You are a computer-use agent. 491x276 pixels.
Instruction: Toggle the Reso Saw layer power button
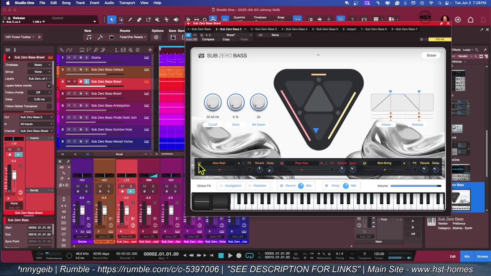coord(282,163)
